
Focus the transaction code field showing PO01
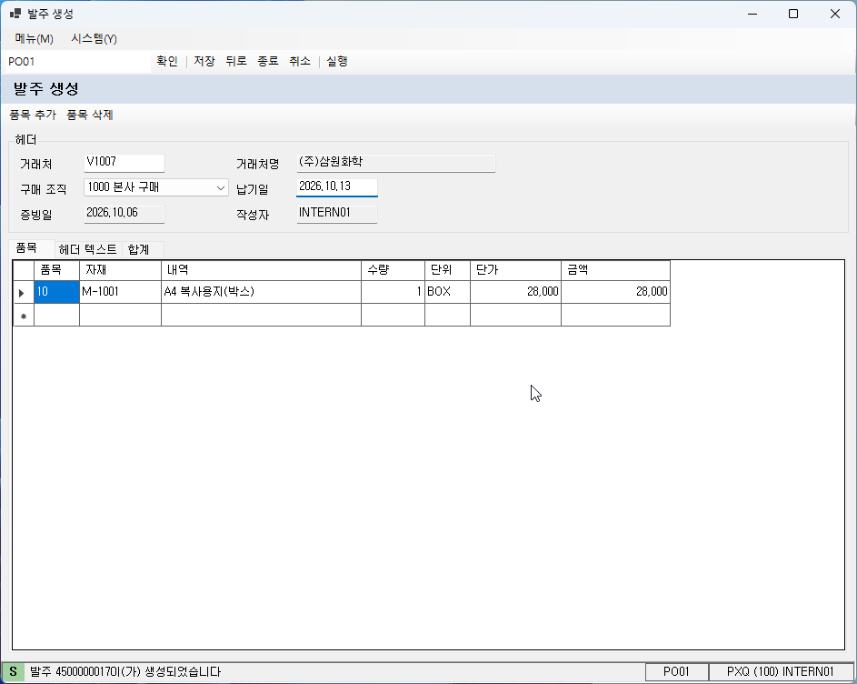(x=77, y=62)
